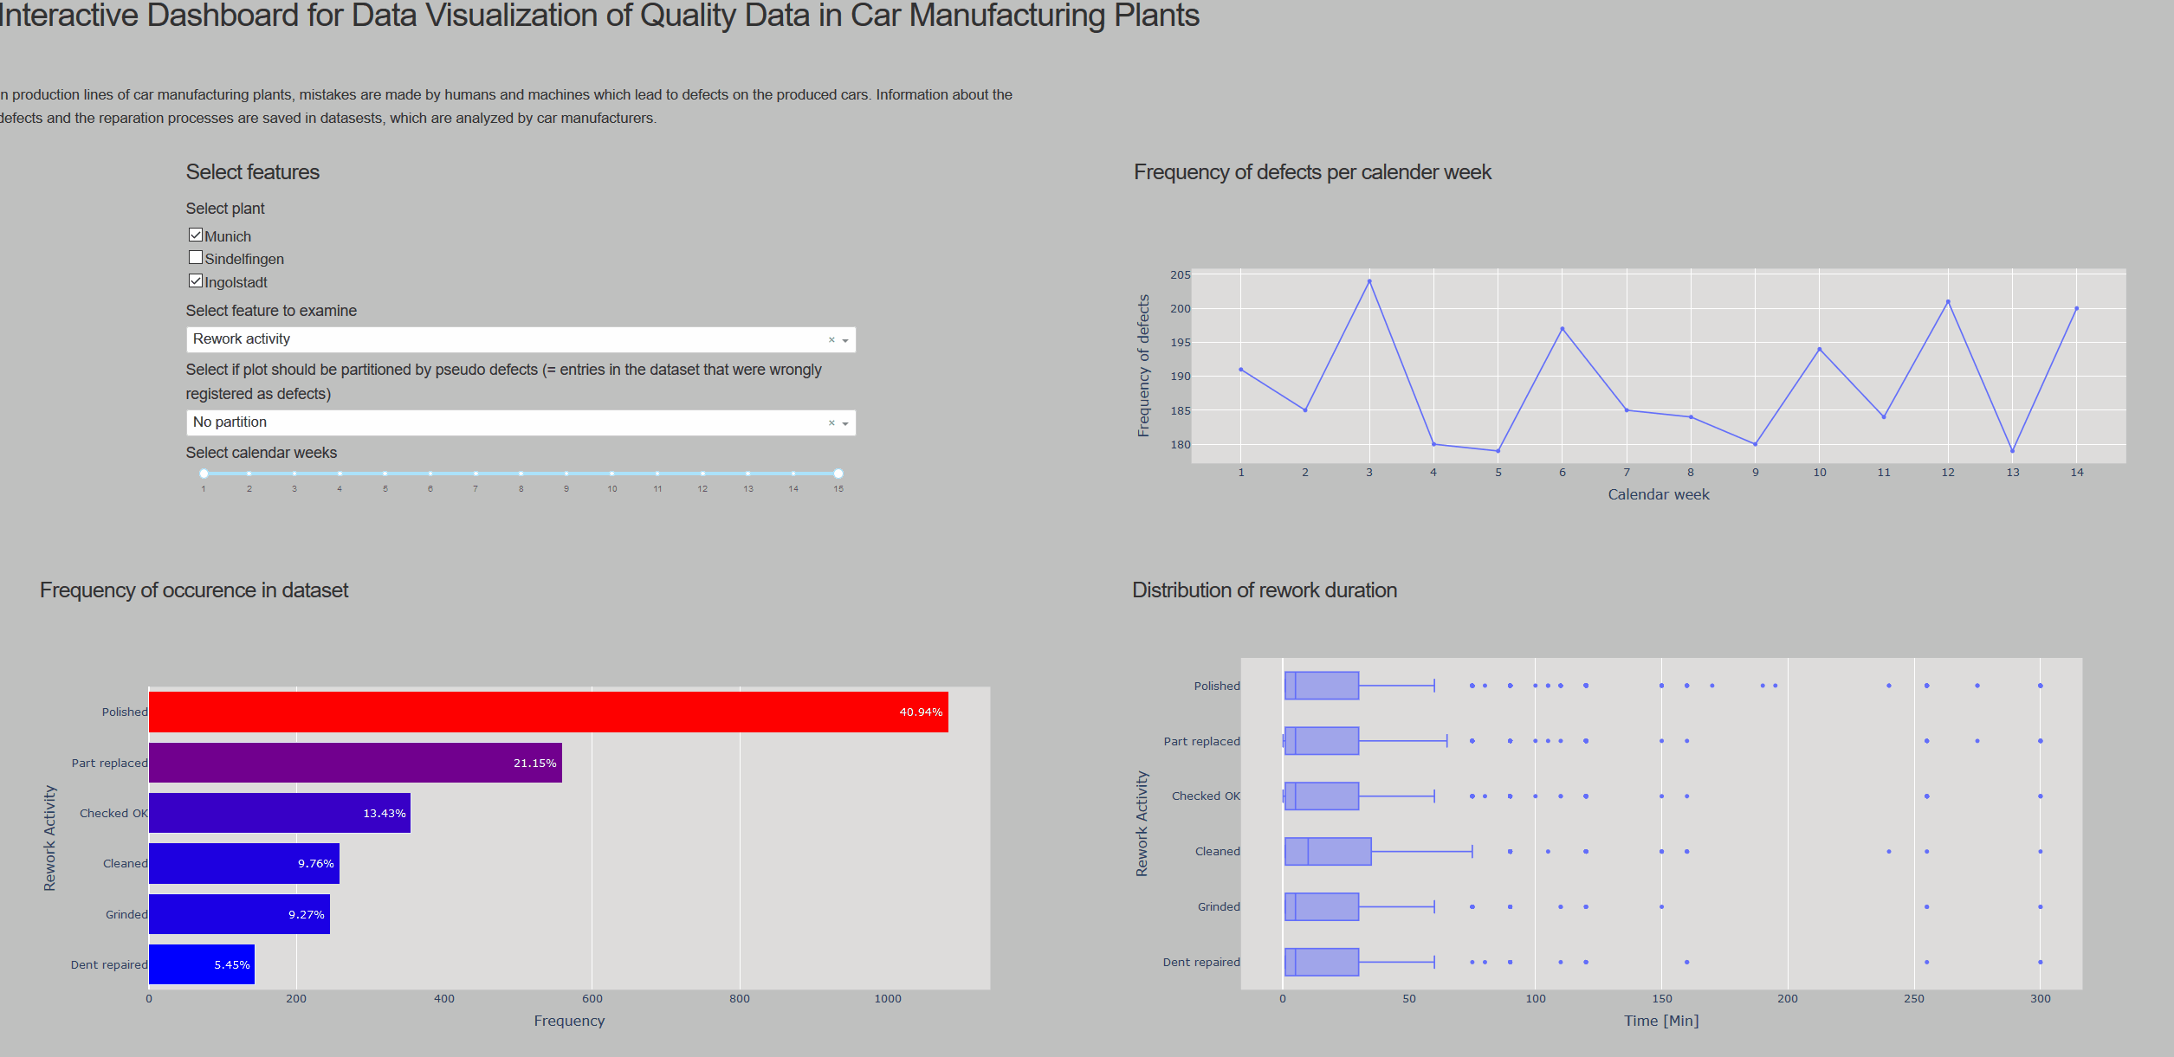Click the right handle of the calendar weeks slider
The width and height of the screenshot is (2174, 1057).
837,474
